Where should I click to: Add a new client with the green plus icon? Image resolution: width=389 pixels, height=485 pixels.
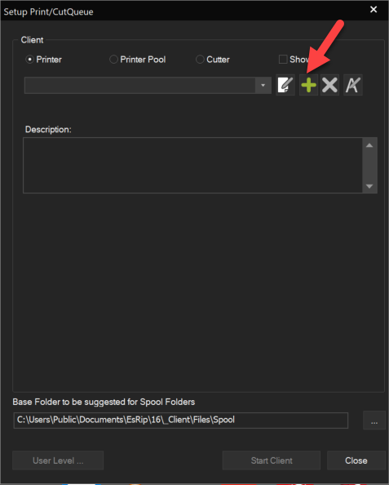(x=308, y=85)
